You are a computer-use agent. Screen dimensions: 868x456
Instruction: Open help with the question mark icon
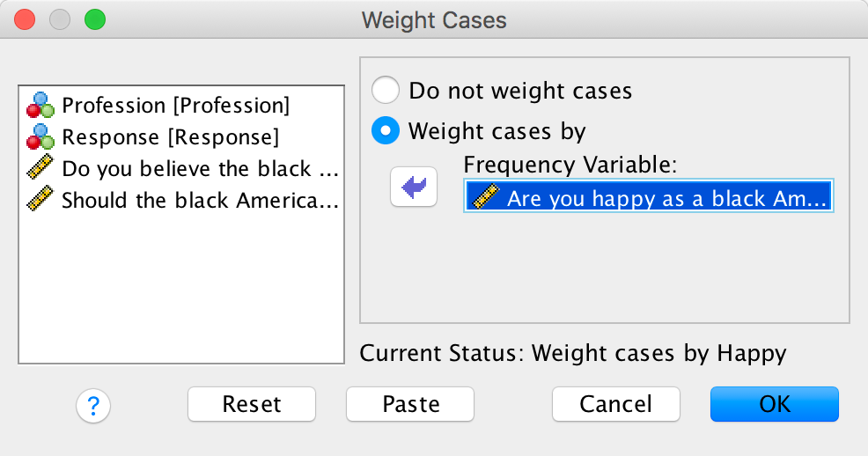pyautogui.click(x=93, y=405)
